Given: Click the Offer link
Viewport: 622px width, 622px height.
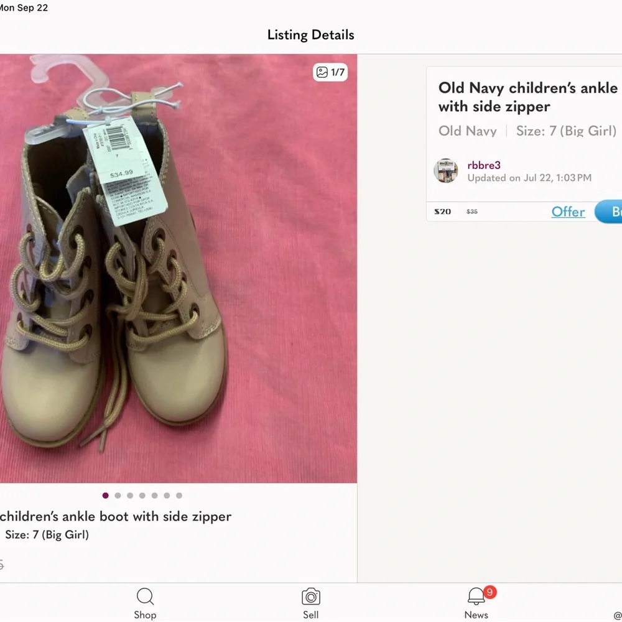Looking at the screenshot, I should (x=568, y=212).
